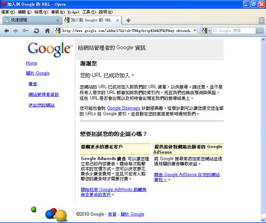Screen dimensions: 266x223
Task: Open the address bar history dropdown
Action: pyautogui.click(x=195, y=31)
